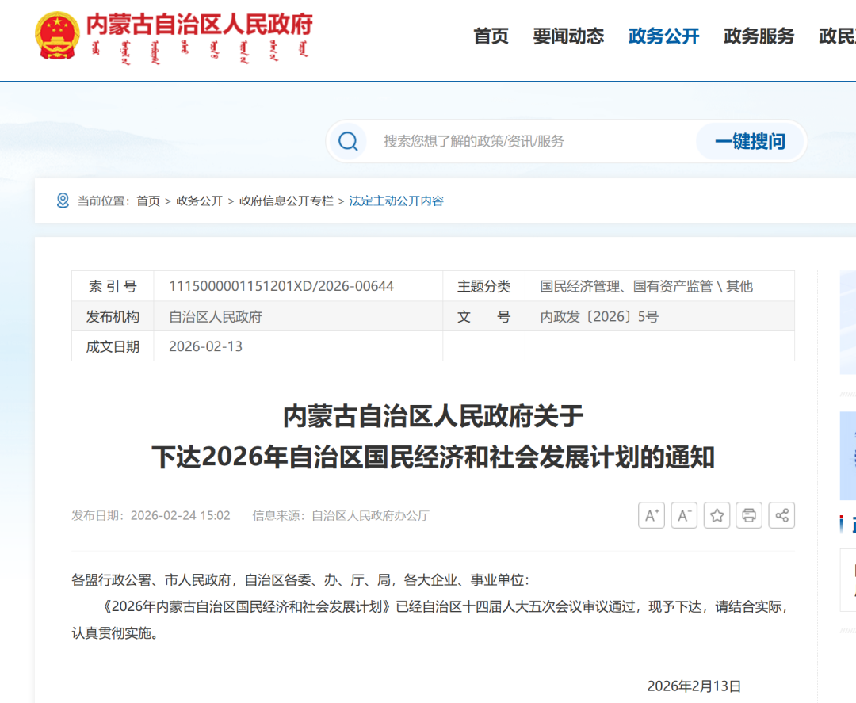Open the partially visible 政民互动 menu item
Image resolution: width=856 pixels, height=703 pixels.
click(x=839, y=36)
